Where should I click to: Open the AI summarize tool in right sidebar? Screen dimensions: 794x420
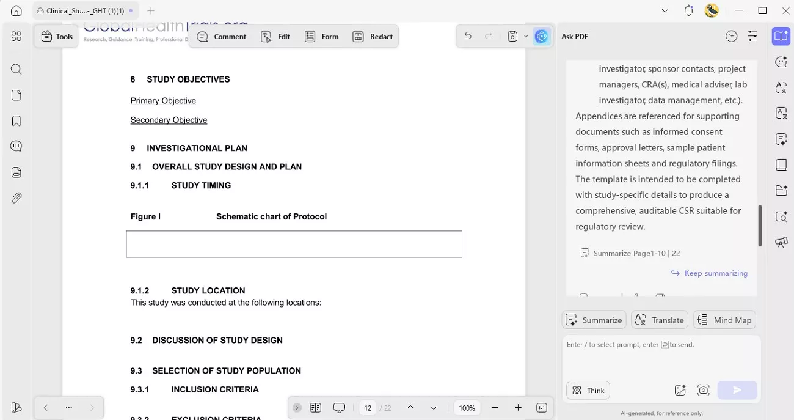point(594,320)
